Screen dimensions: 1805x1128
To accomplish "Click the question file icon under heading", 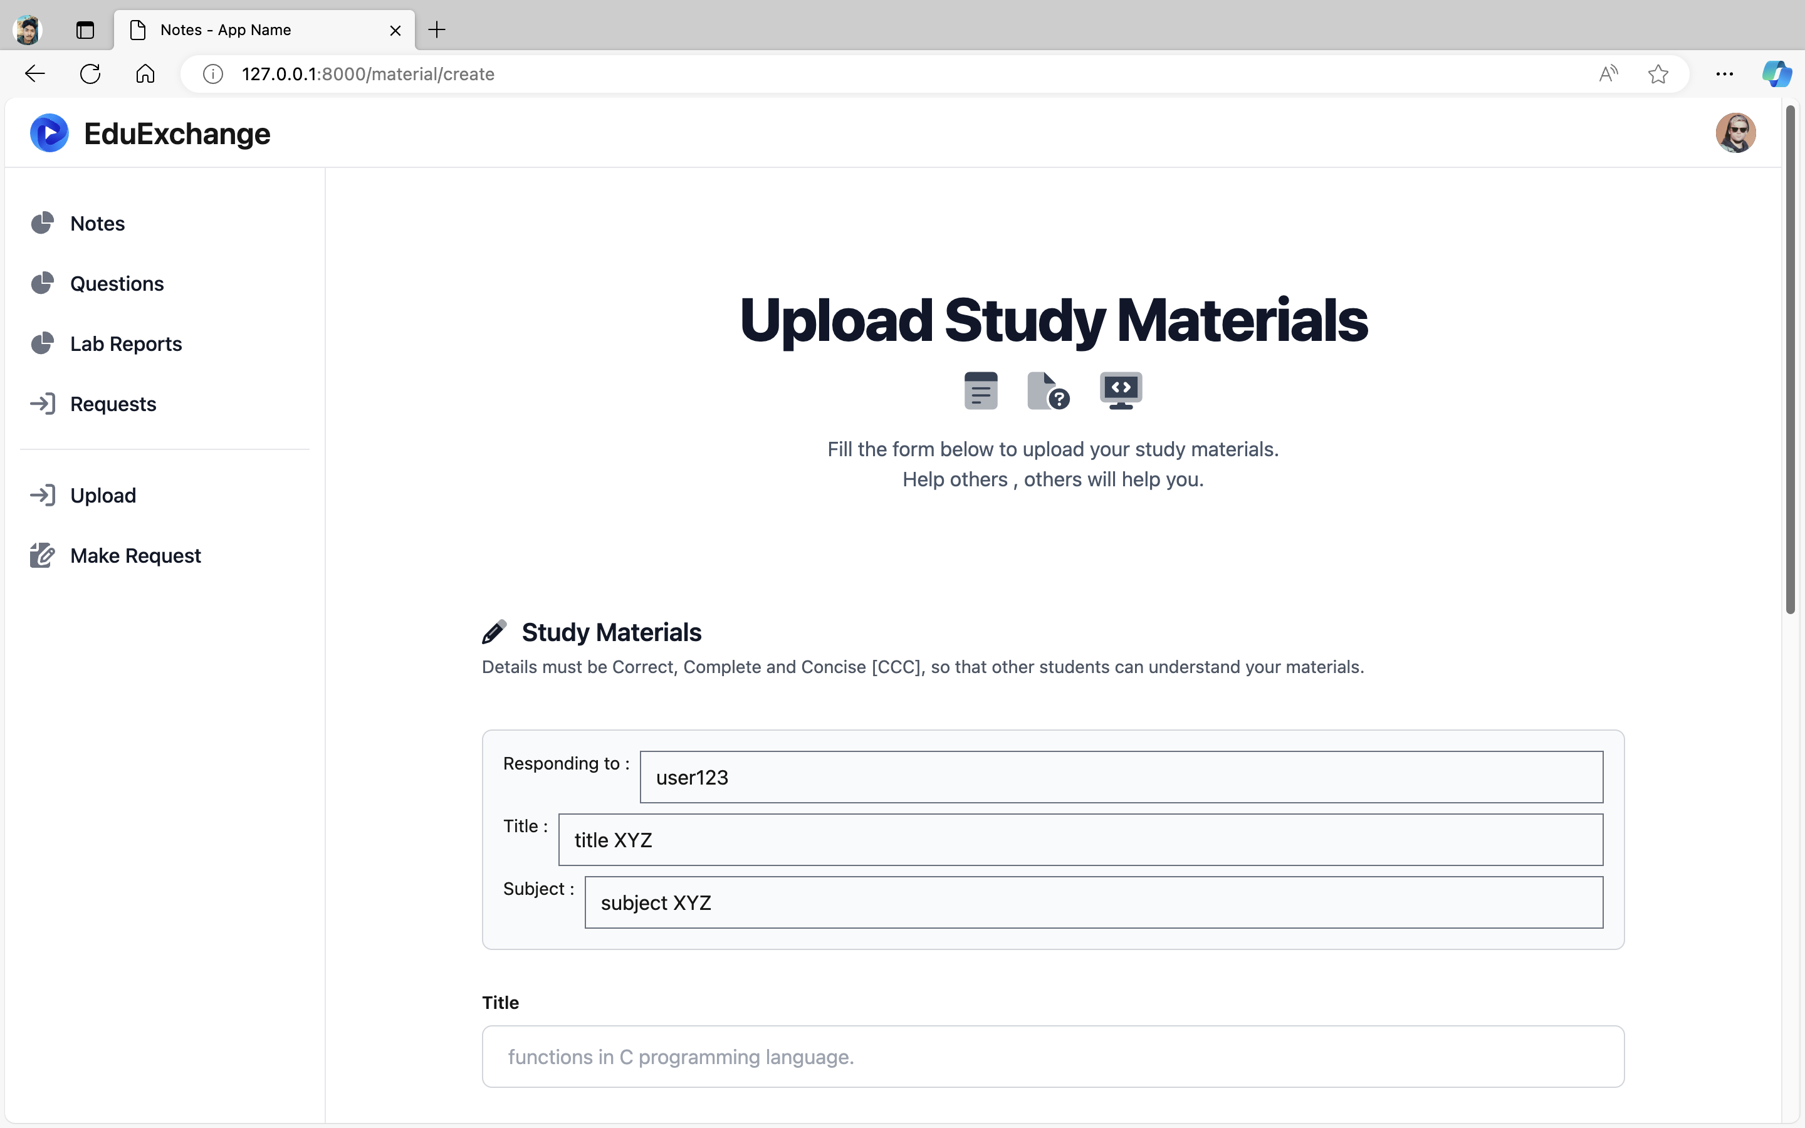I will [1048, 391].
